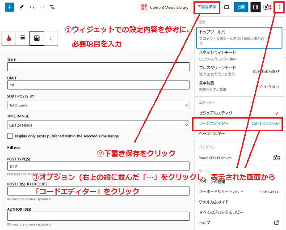
Task: Open block options three-dot menu
Action: [x=51, y=38]
